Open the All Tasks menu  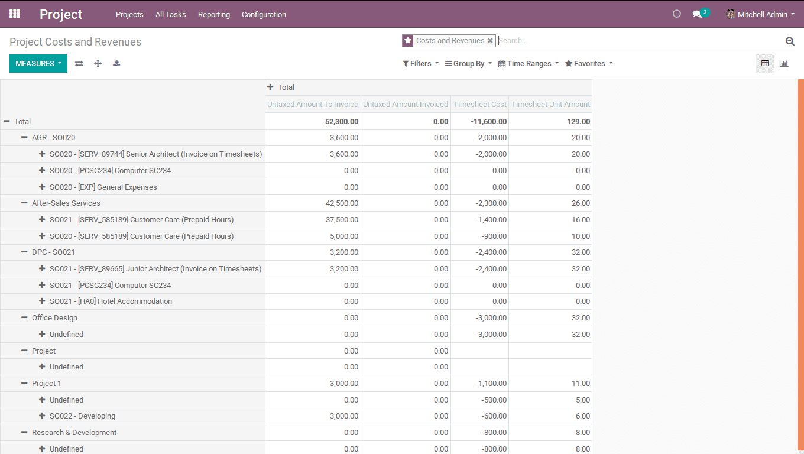point(171,14)
